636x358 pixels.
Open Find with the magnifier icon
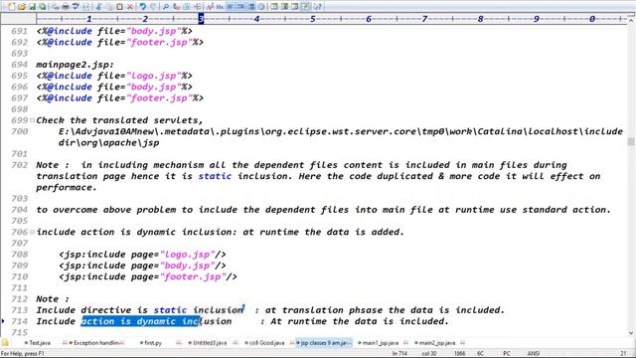click(166, 7)
